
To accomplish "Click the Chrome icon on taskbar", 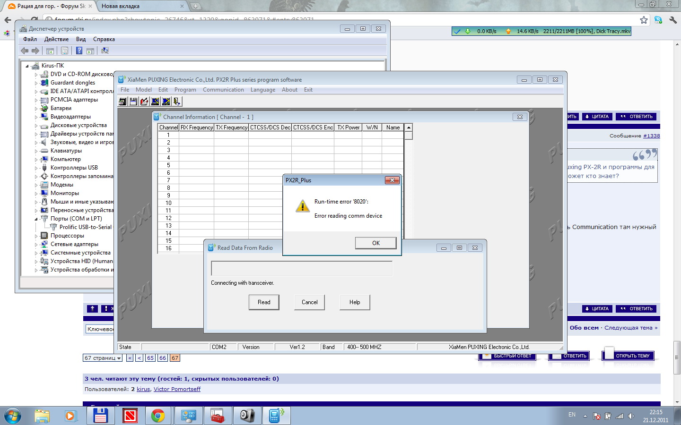I will (x=158, y=416).
